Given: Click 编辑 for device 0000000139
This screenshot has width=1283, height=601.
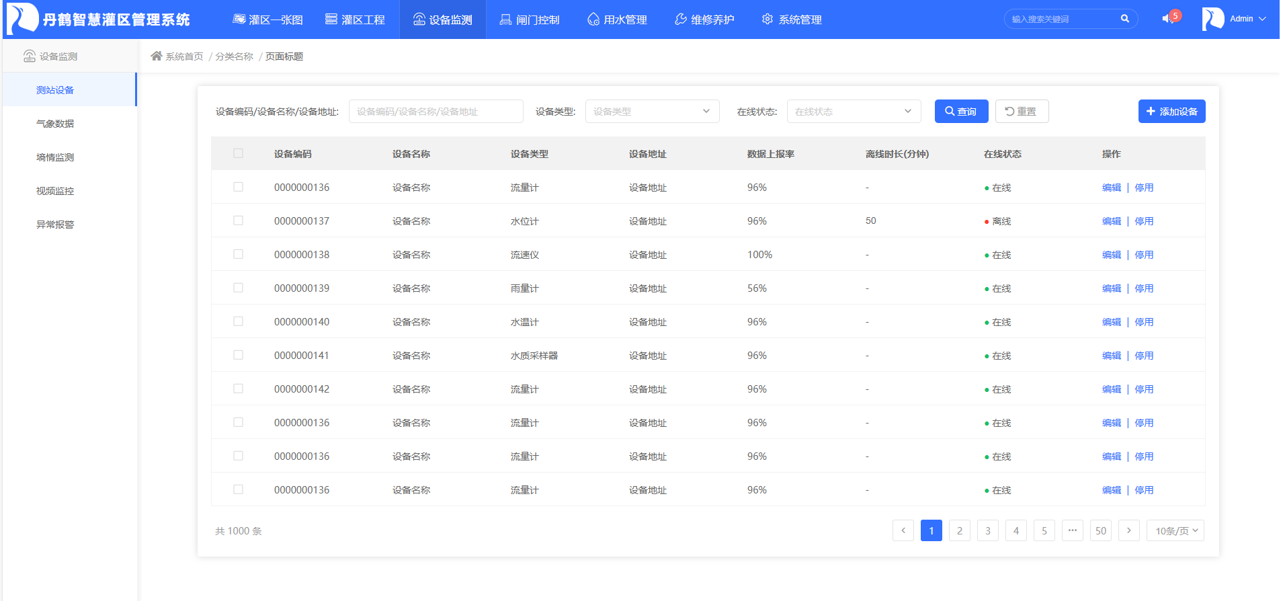Looking at the screenshot, I should pyautogui.click(x=1112, y=288).
